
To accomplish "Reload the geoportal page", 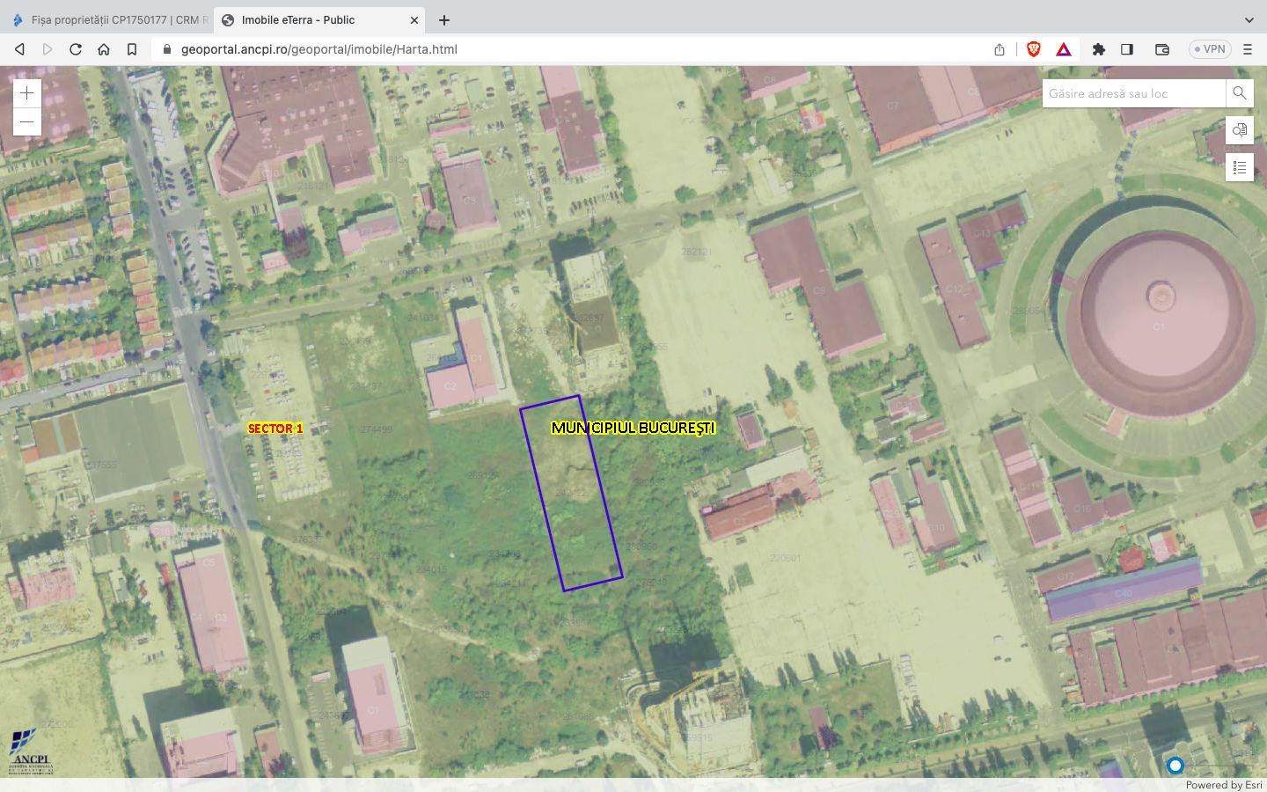I will (76, 49).
